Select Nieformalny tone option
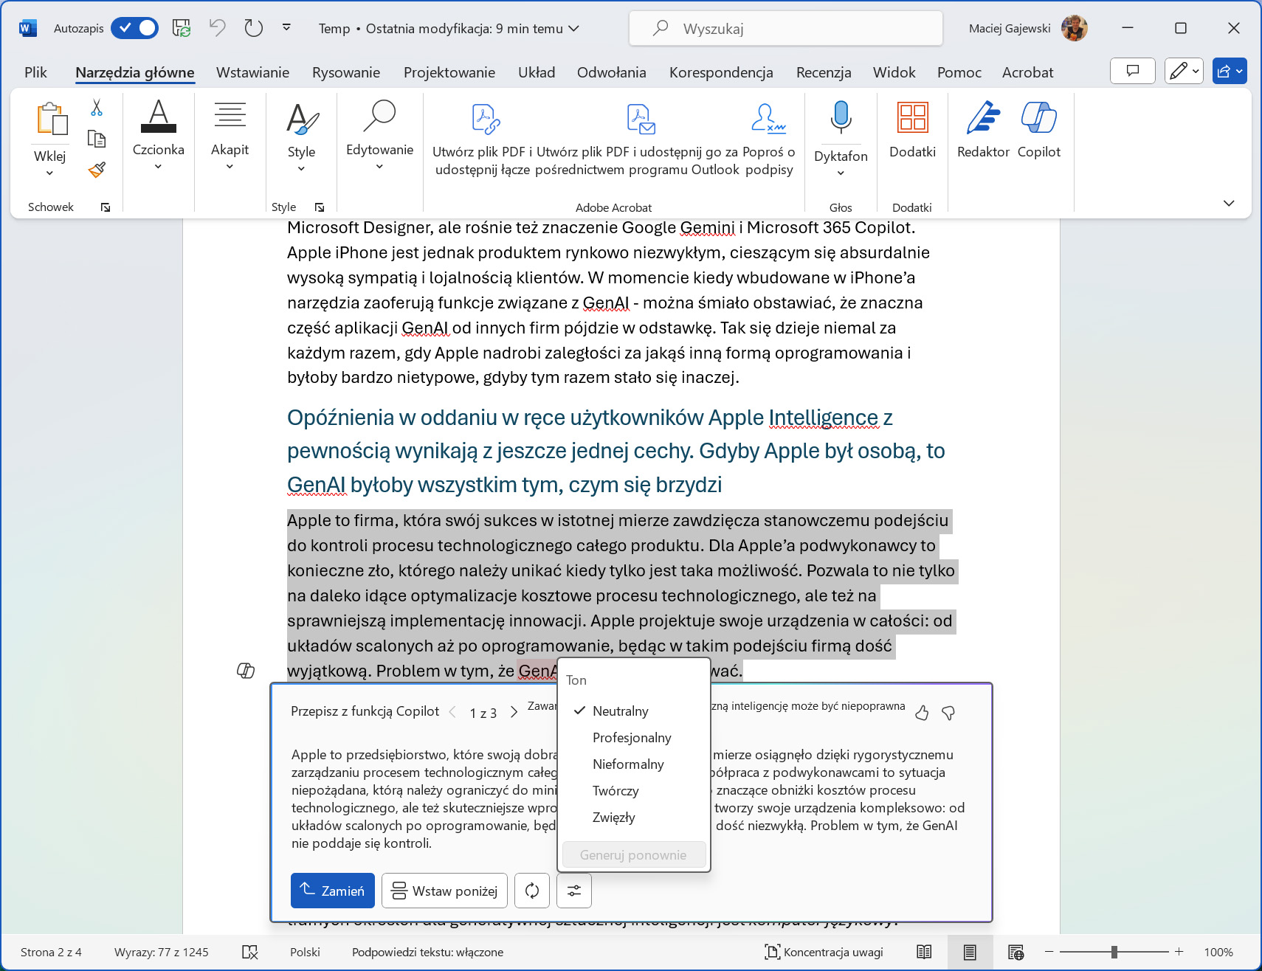 tap(633, 764)
